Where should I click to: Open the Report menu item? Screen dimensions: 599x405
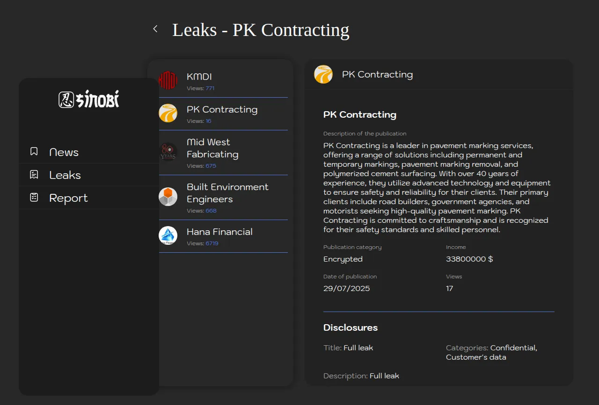[x=68, y=198]
